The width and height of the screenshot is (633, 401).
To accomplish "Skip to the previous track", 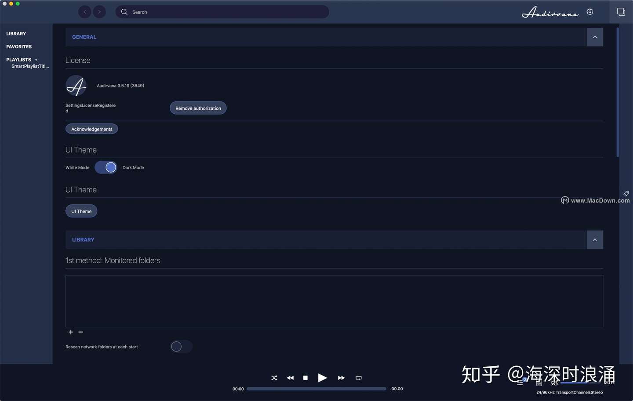I will click(x=290, y=378).
